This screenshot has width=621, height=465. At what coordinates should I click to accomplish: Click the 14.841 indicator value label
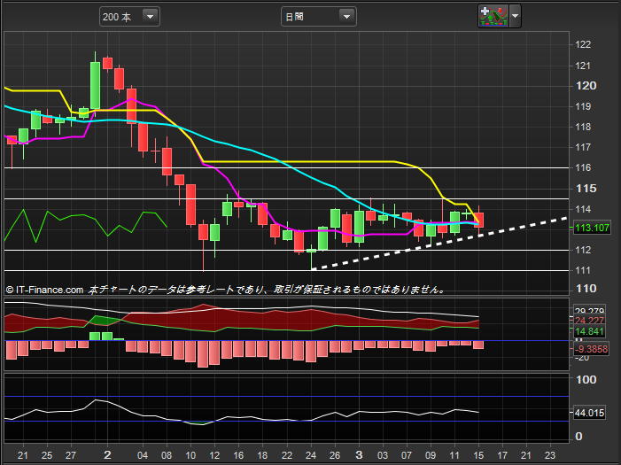[589, 331]
